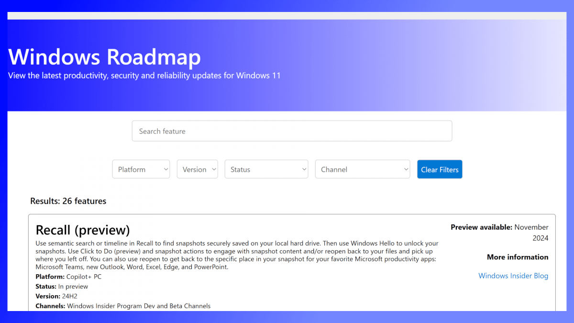The width and height of the screenshot is (574, 323).
Task: Click the Windows Roadmap page heading
Action: (104, 57)
